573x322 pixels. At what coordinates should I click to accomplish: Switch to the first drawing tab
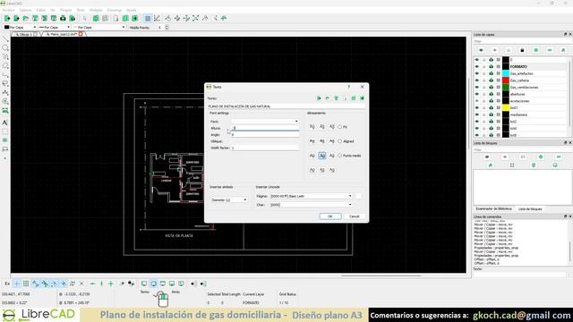point(25,34)
